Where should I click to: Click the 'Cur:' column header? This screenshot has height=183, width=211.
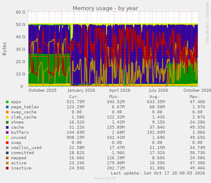[74, 97]
